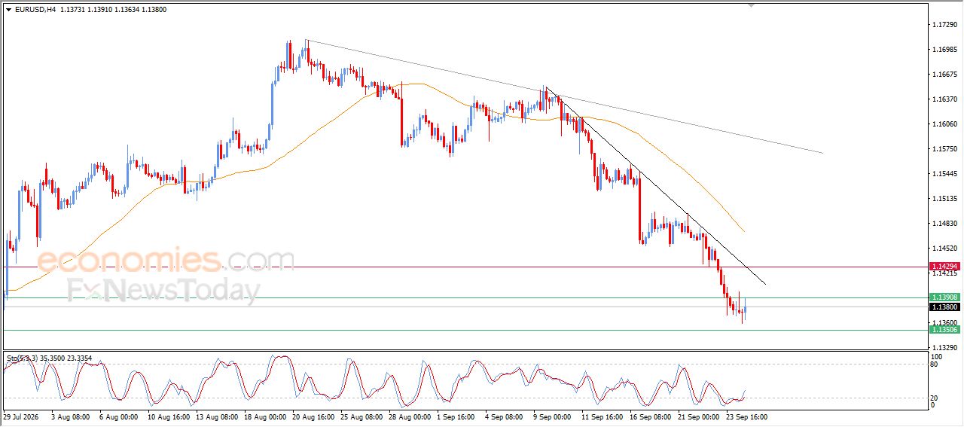Click the stochastic 80 level label
964x427 pixels.
pyautogui.click(x=935, y=364)
